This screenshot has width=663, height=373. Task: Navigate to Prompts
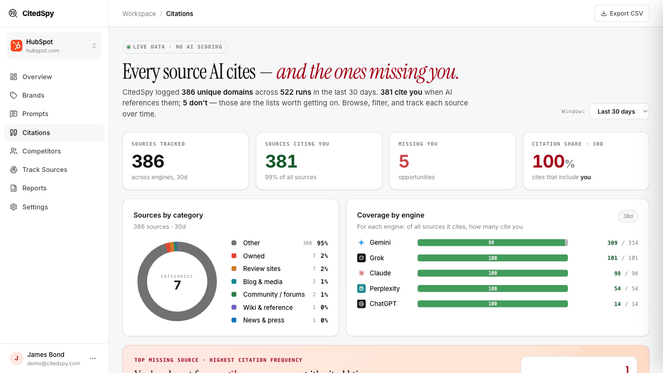point(54,114)
